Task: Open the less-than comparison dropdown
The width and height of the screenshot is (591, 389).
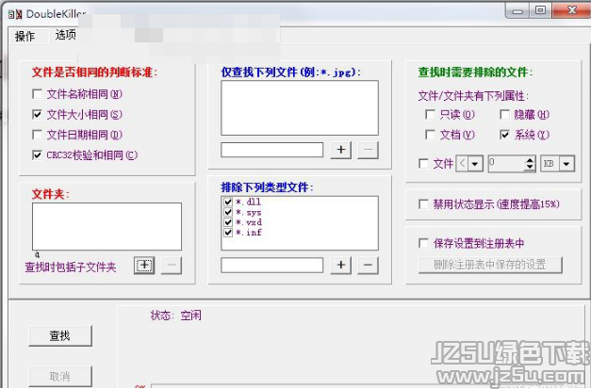Action: click(475, 164)
